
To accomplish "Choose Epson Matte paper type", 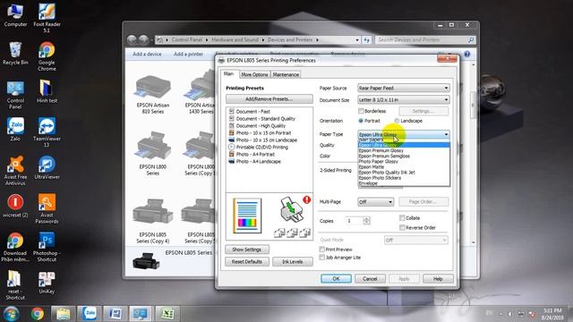I will click(x=404, y=167).
